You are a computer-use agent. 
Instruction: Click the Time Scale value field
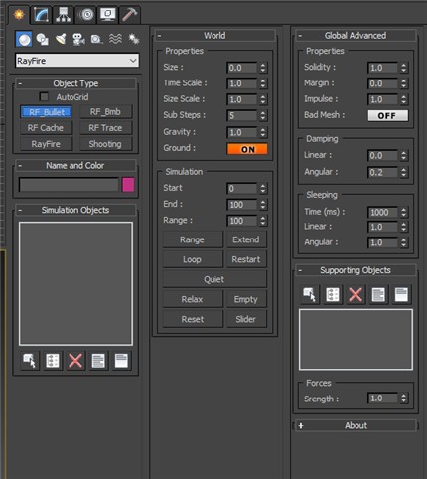242,83
